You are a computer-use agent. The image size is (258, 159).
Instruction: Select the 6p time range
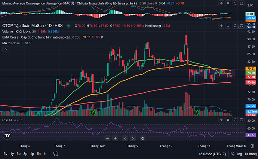(18, 154)
